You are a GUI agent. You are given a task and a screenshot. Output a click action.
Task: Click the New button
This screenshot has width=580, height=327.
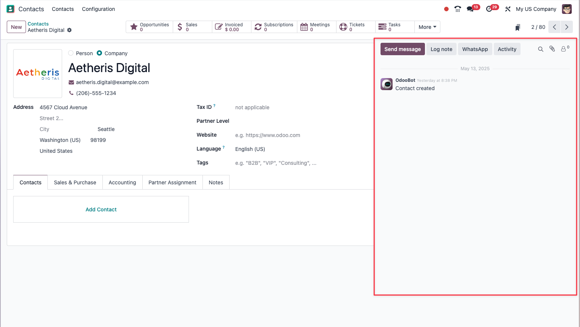16,27
